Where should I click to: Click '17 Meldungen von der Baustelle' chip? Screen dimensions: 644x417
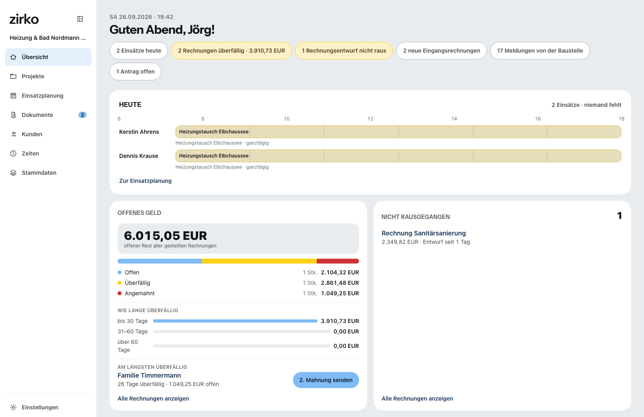tap(540, 51)
